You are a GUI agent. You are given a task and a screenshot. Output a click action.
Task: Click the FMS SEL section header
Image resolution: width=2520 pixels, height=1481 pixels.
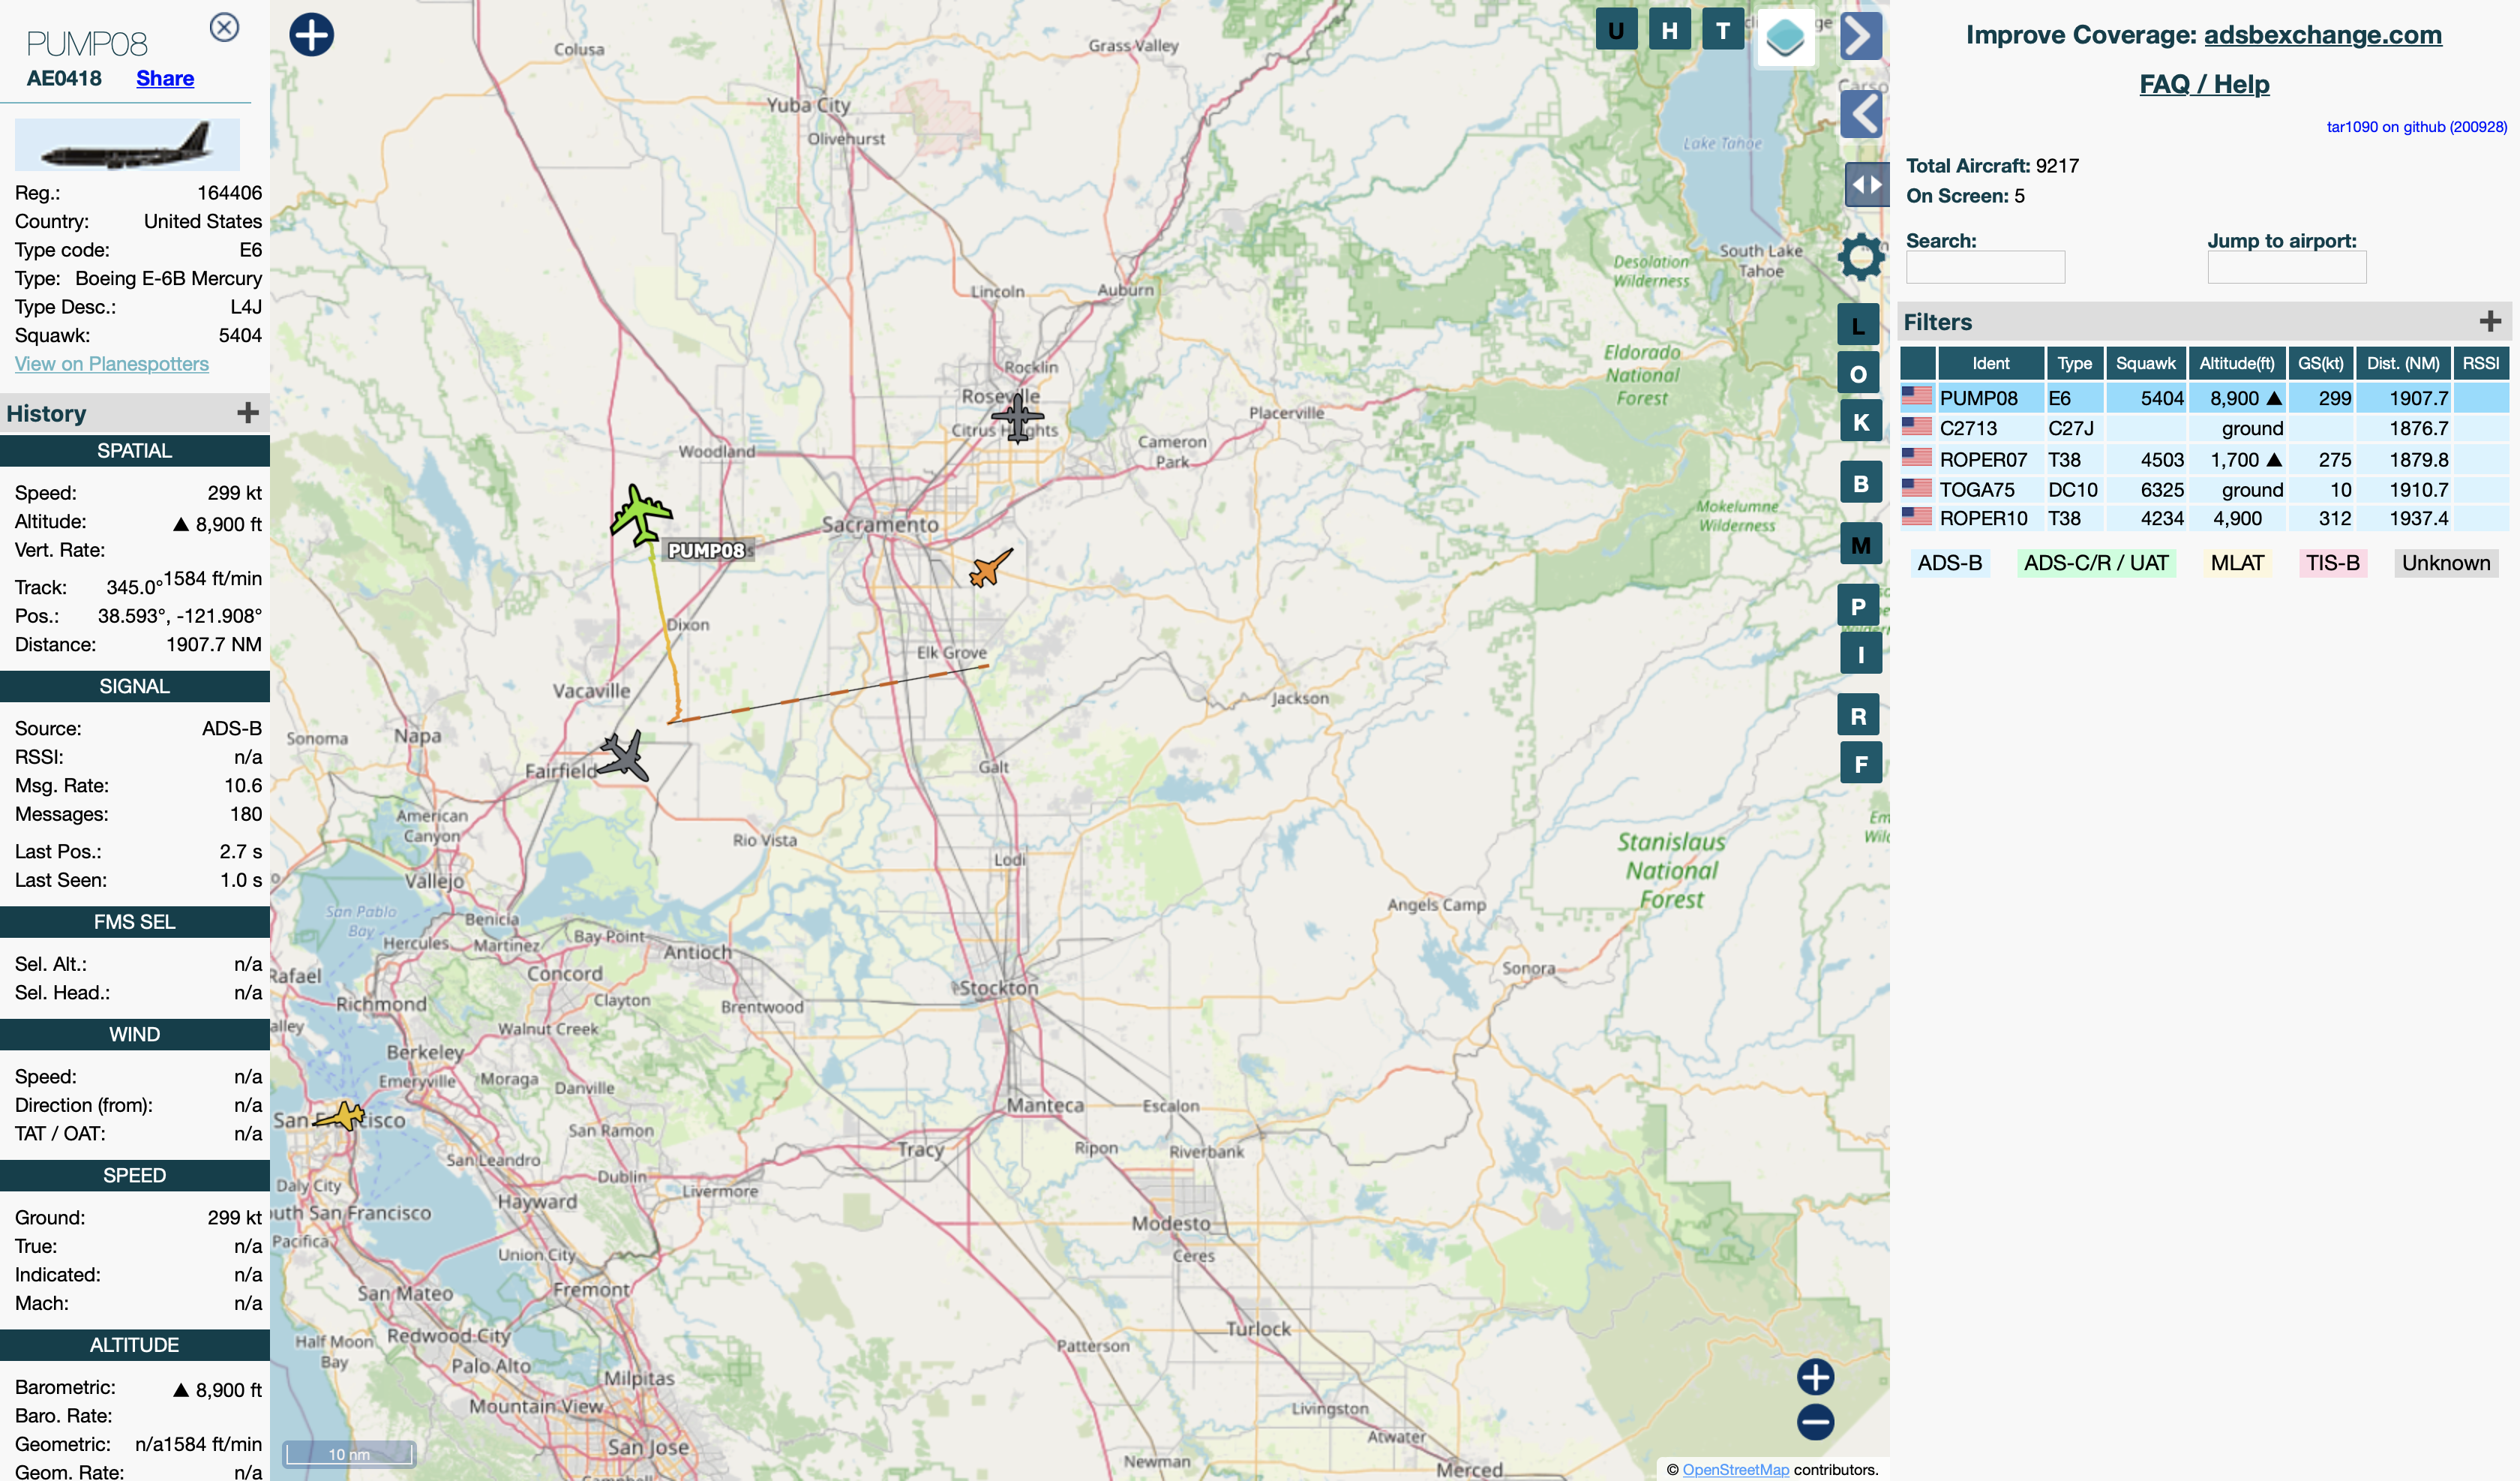tap(135, 921)
